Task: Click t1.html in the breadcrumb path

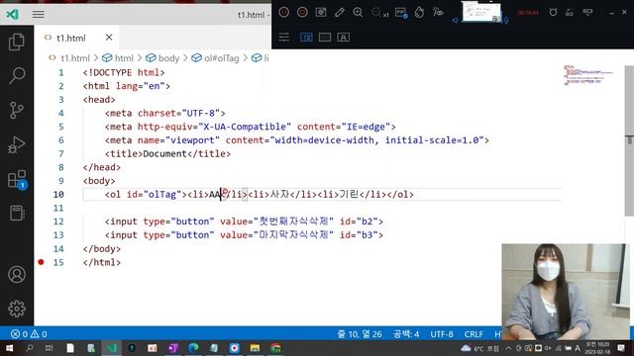Action: click(x=75, y=58)
